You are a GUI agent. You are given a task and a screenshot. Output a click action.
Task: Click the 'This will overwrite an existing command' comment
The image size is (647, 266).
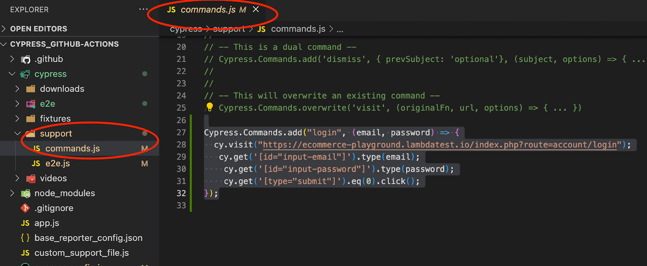click(x=322, y=96)
